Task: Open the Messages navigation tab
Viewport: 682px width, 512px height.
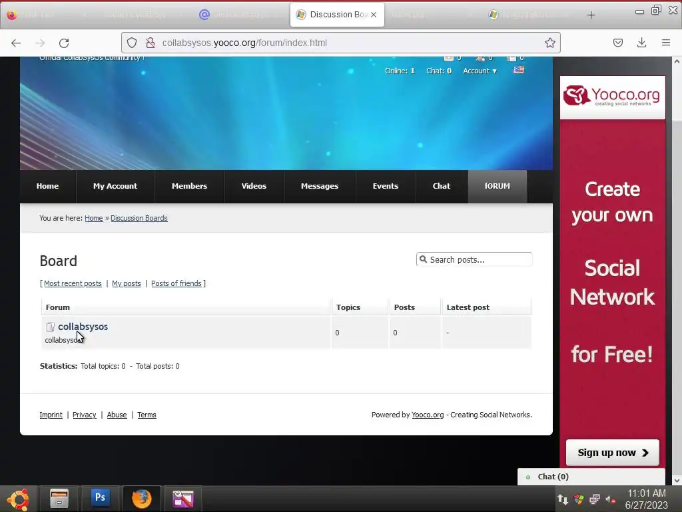Action: click(x=320, y=186)
